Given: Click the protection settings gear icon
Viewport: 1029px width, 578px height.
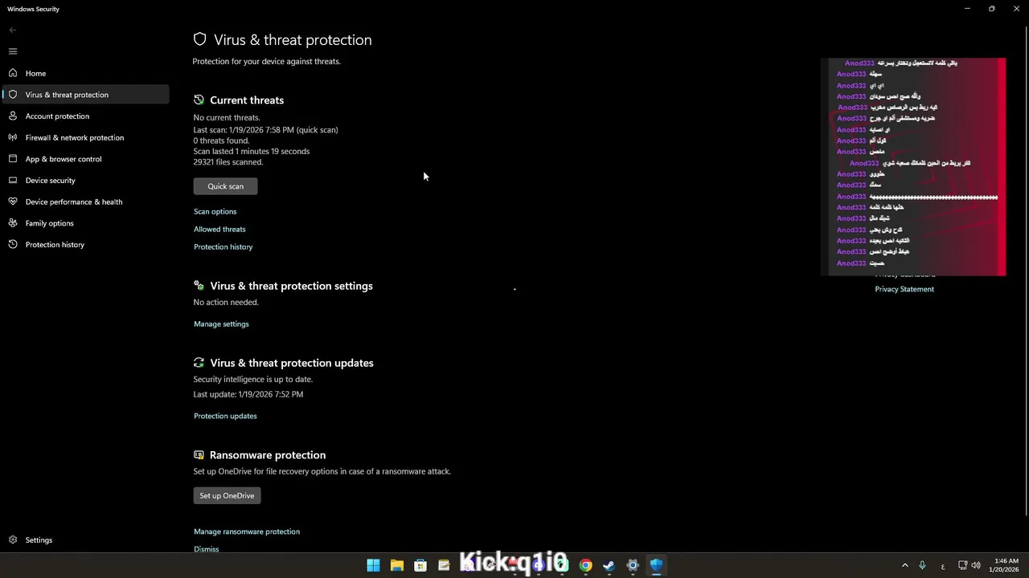Looking at the screenshot, I should pyautogui.click(x=199, y=286).
